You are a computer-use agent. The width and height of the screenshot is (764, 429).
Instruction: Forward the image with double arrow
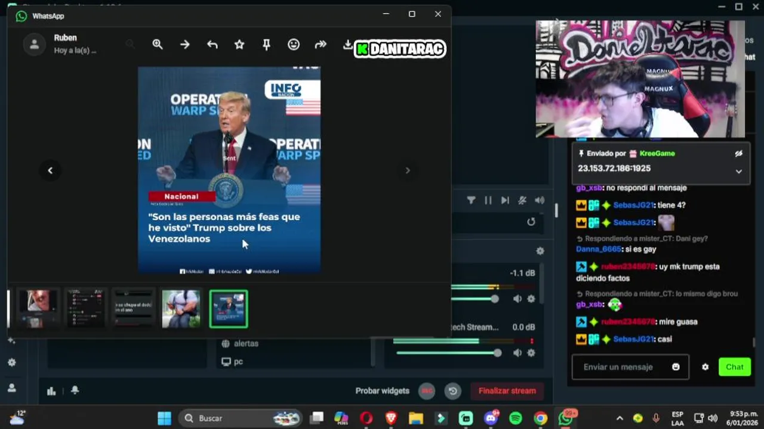tap(321, 45)
